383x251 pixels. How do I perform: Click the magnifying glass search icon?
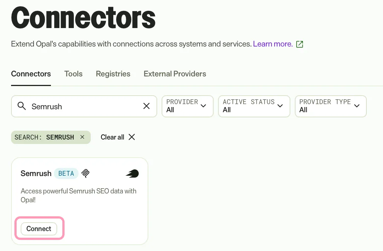click(x=21, y=106)
